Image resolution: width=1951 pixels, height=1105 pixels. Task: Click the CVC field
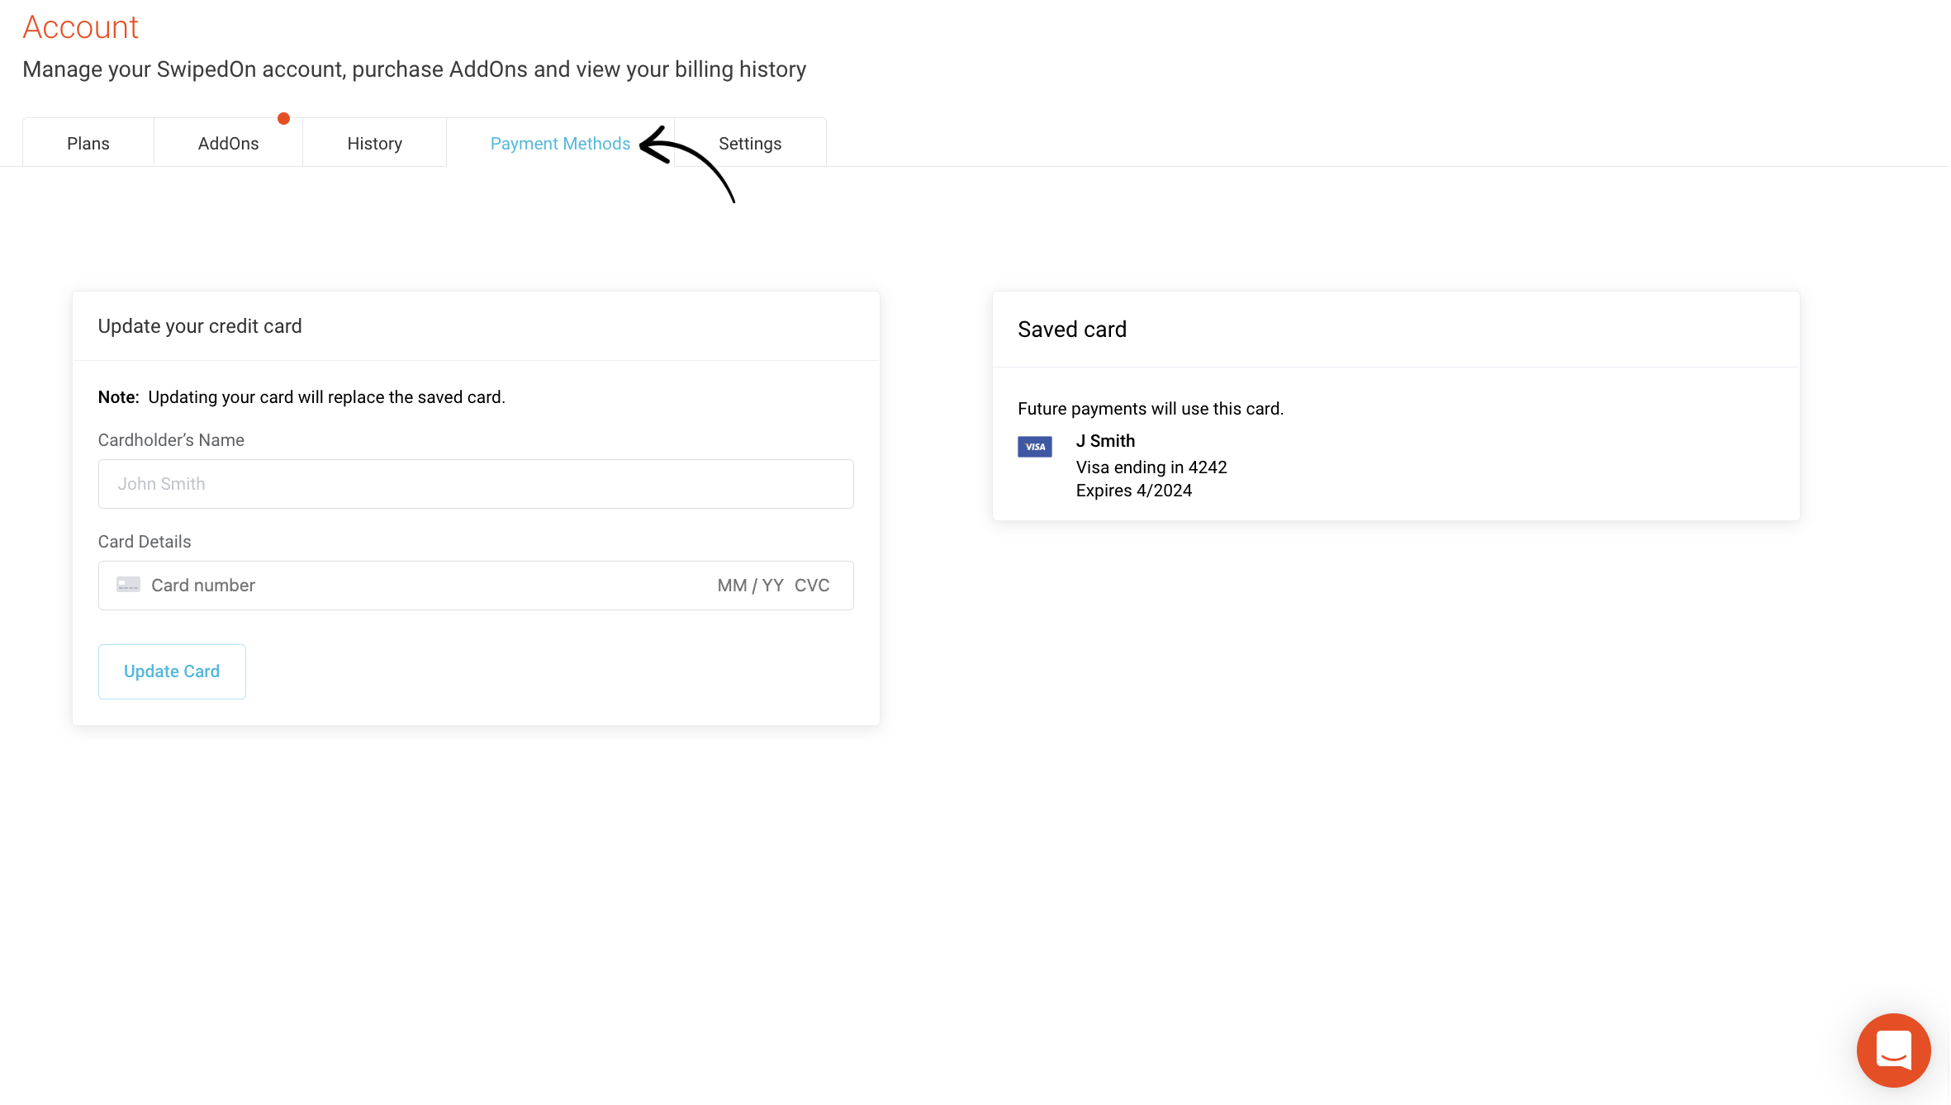pyautogui.click(x=813, y=585)
